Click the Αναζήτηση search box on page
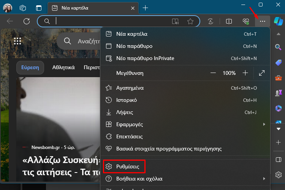The image size is (285, 190). [79, 41]
